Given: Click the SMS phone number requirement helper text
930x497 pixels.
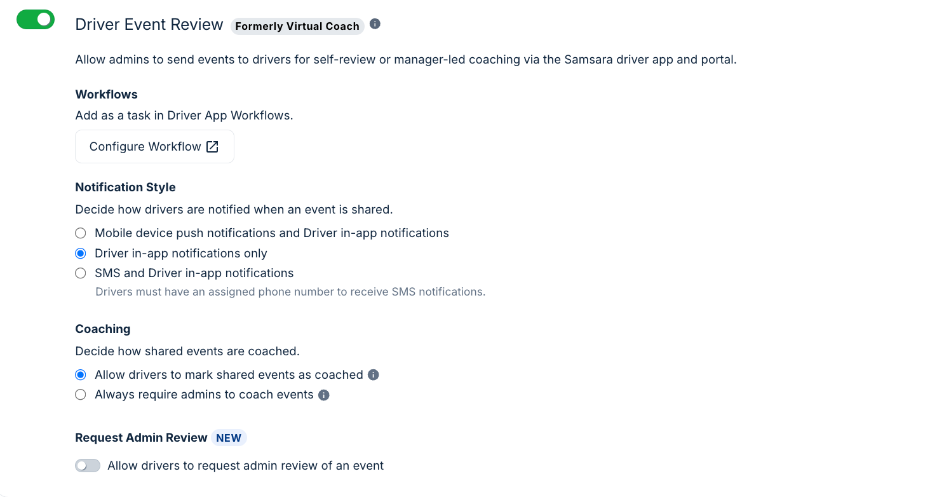Looking at the screenshot, I should point(290,291).
